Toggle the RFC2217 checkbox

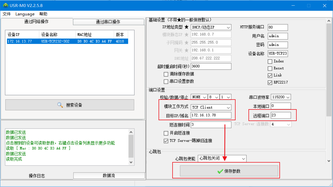270,82
